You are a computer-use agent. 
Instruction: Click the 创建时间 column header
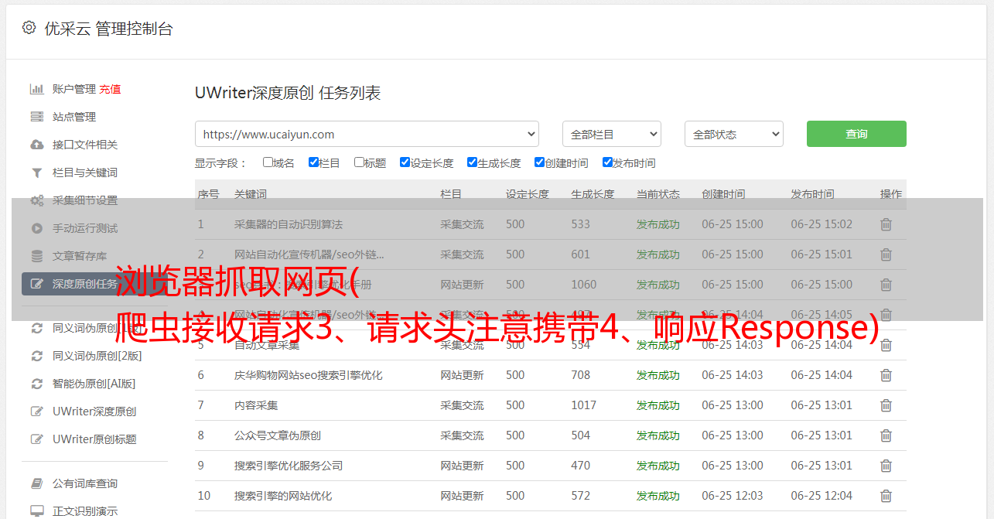(x=723, y=194)
